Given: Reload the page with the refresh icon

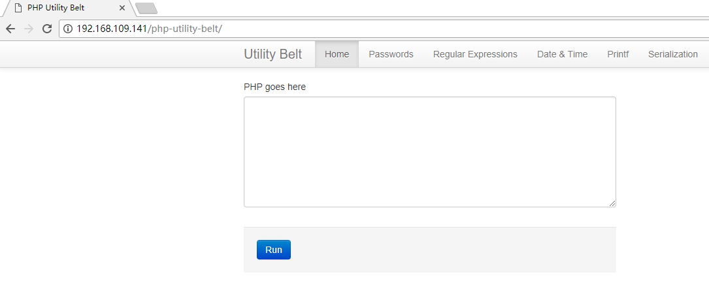Looking at the screenshot, I should point(47,29).
